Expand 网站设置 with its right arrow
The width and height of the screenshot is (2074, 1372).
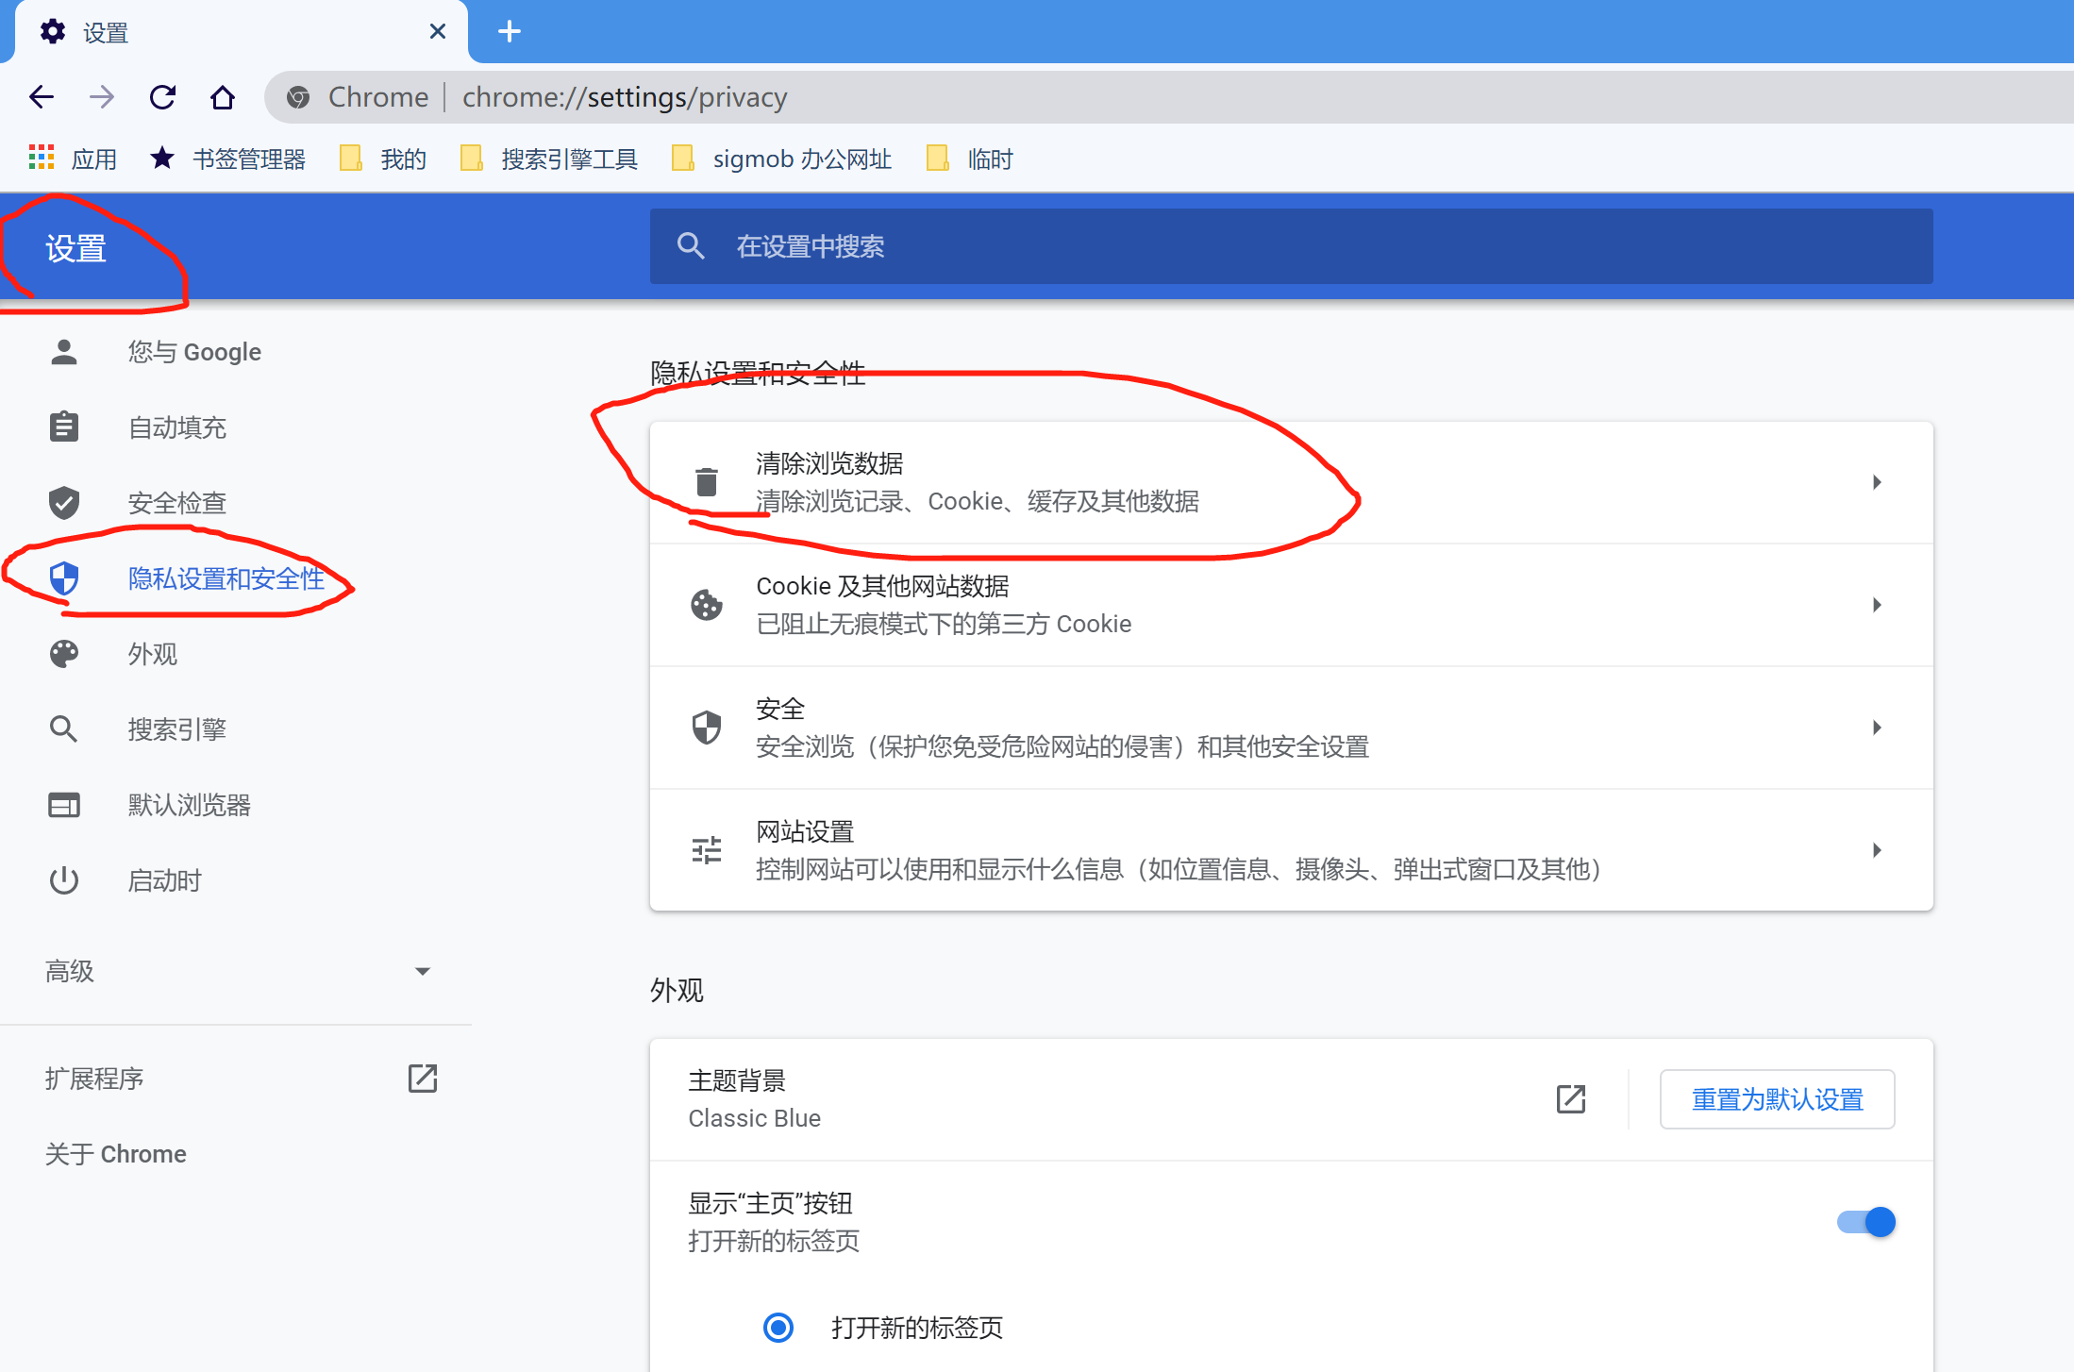click(1876, 849)
